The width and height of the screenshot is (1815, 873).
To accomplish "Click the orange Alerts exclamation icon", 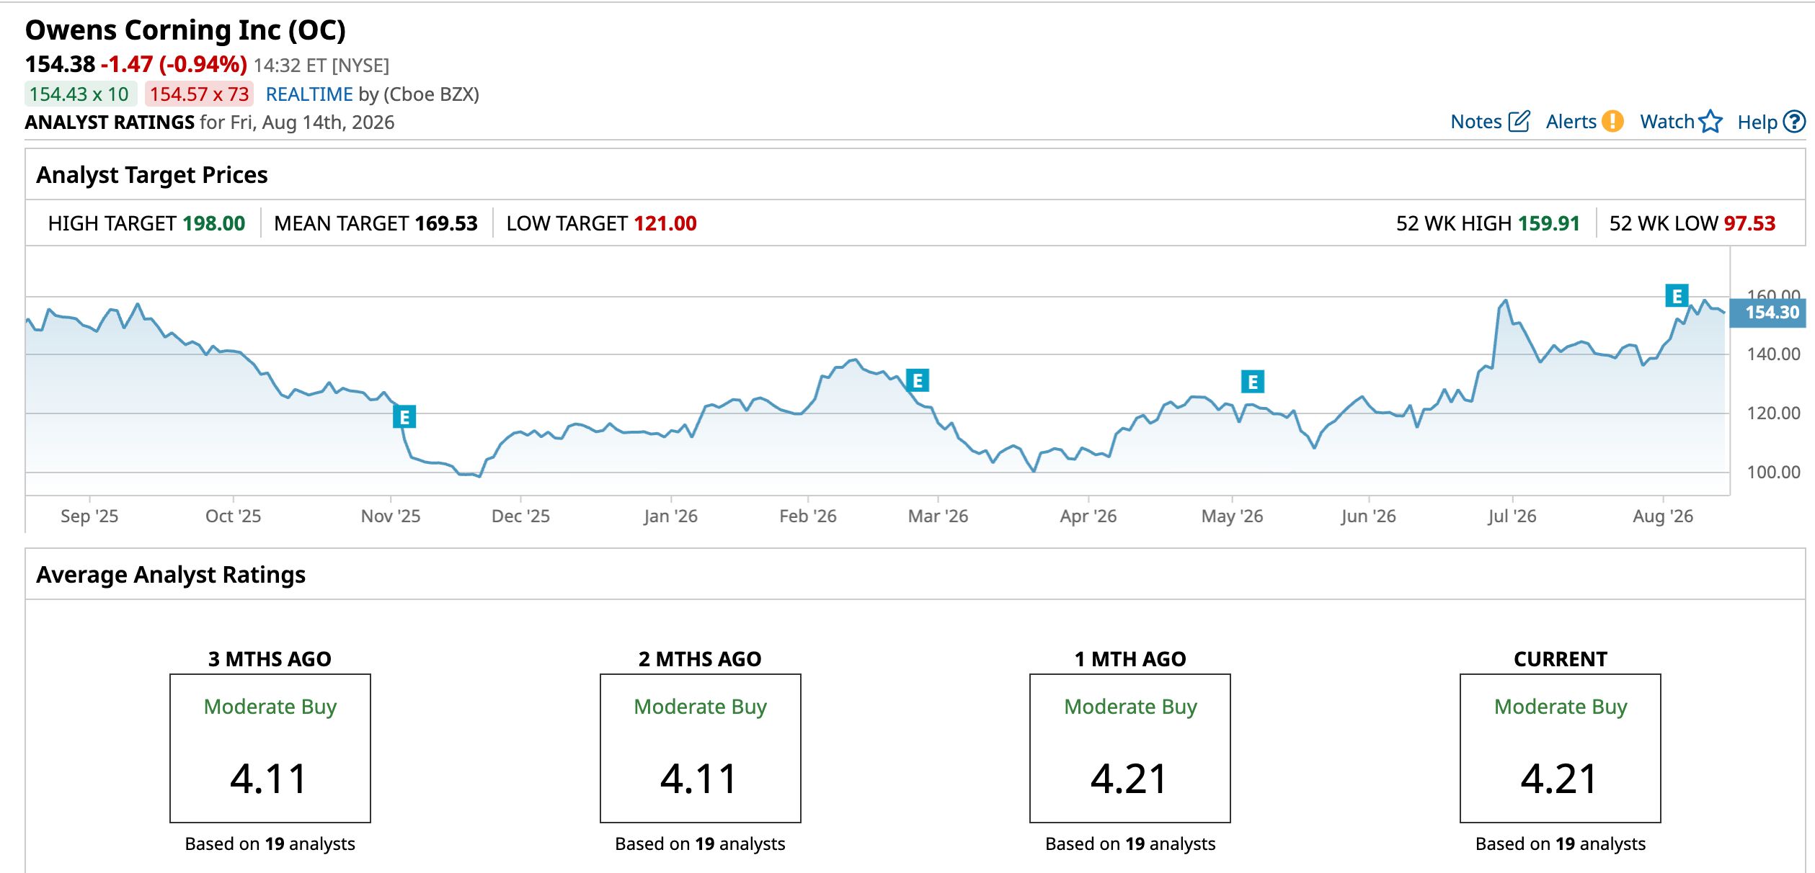I will [1612, 122].
